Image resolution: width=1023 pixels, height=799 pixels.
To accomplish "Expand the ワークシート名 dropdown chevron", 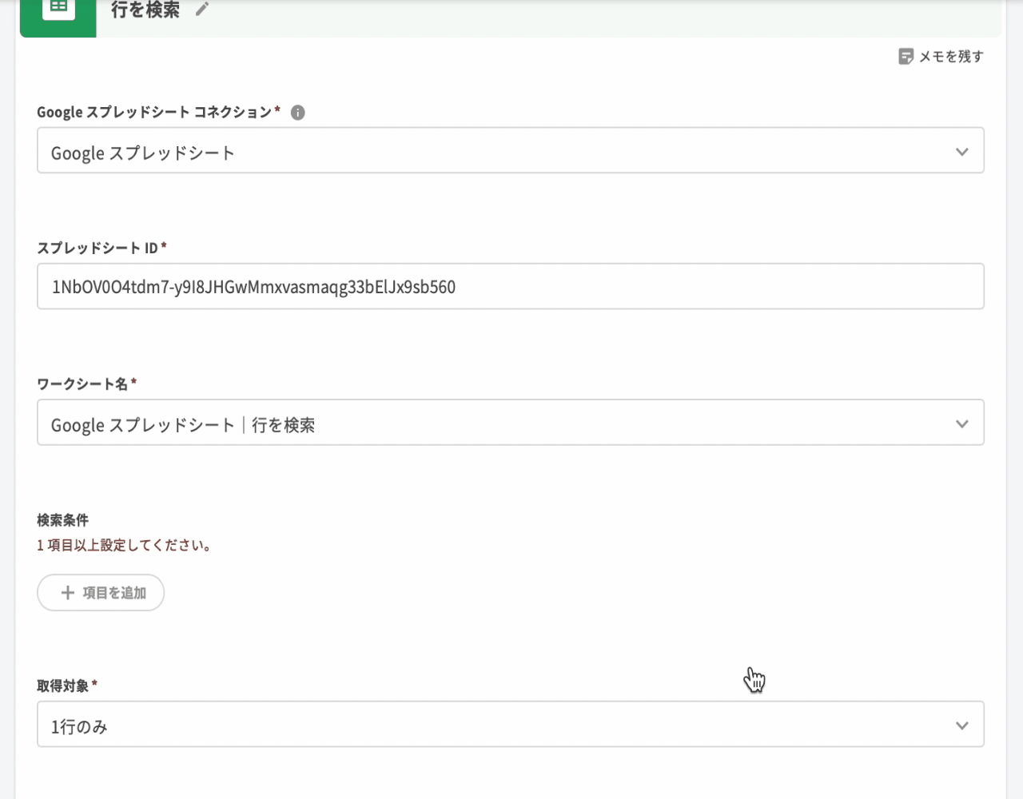I will pos(961,423).
